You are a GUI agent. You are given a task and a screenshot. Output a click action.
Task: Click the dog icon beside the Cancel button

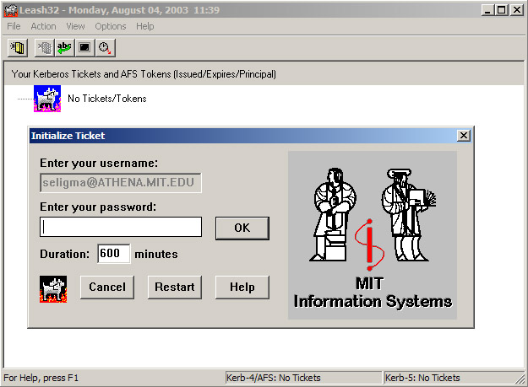pos(53,288)
